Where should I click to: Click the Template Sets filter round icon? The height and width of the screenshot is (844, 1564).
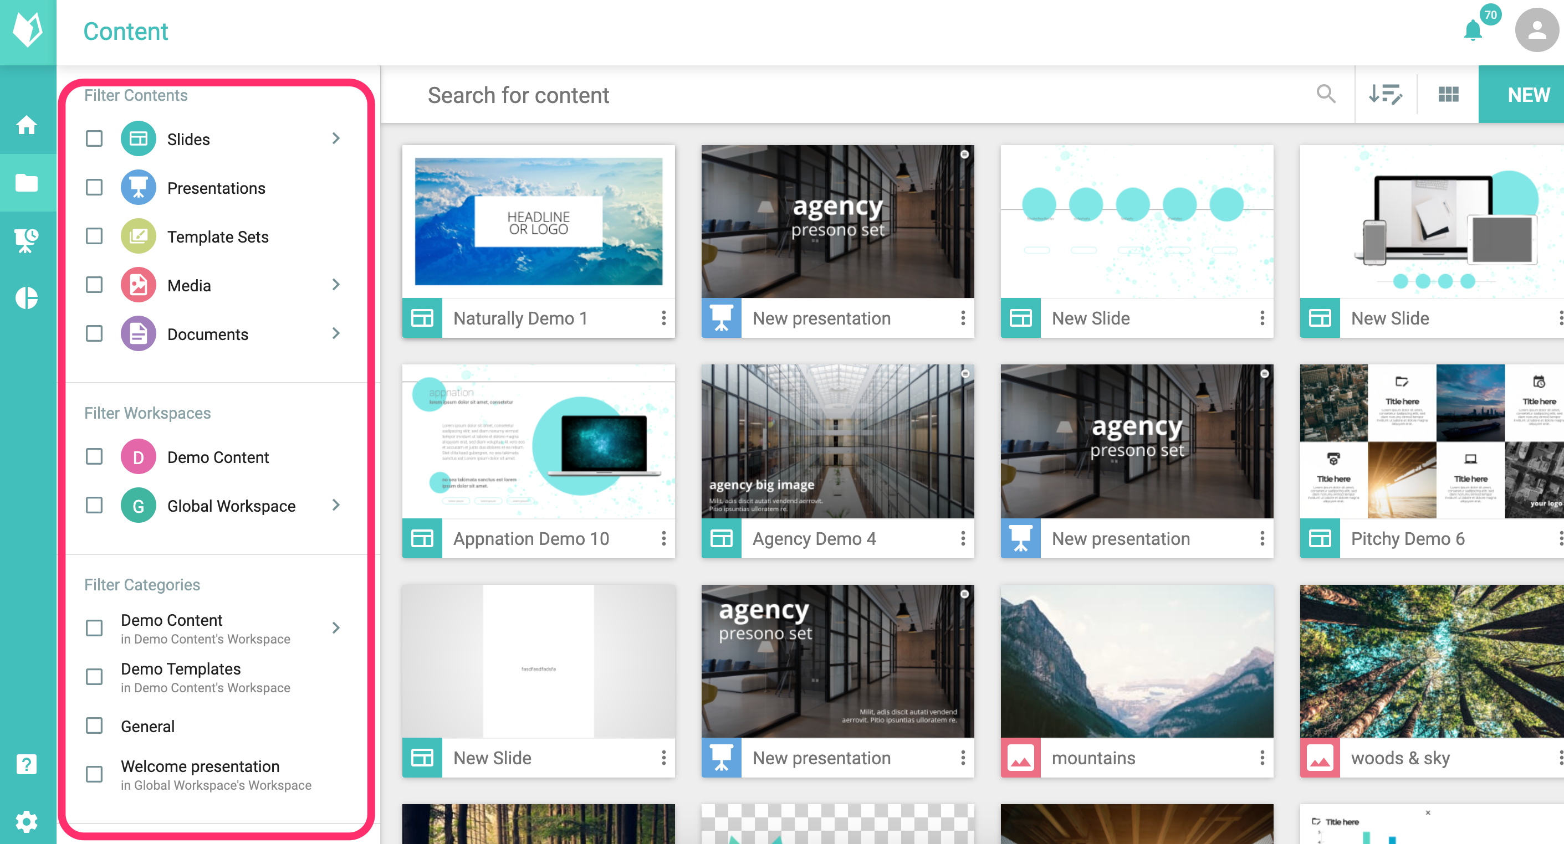139,236
